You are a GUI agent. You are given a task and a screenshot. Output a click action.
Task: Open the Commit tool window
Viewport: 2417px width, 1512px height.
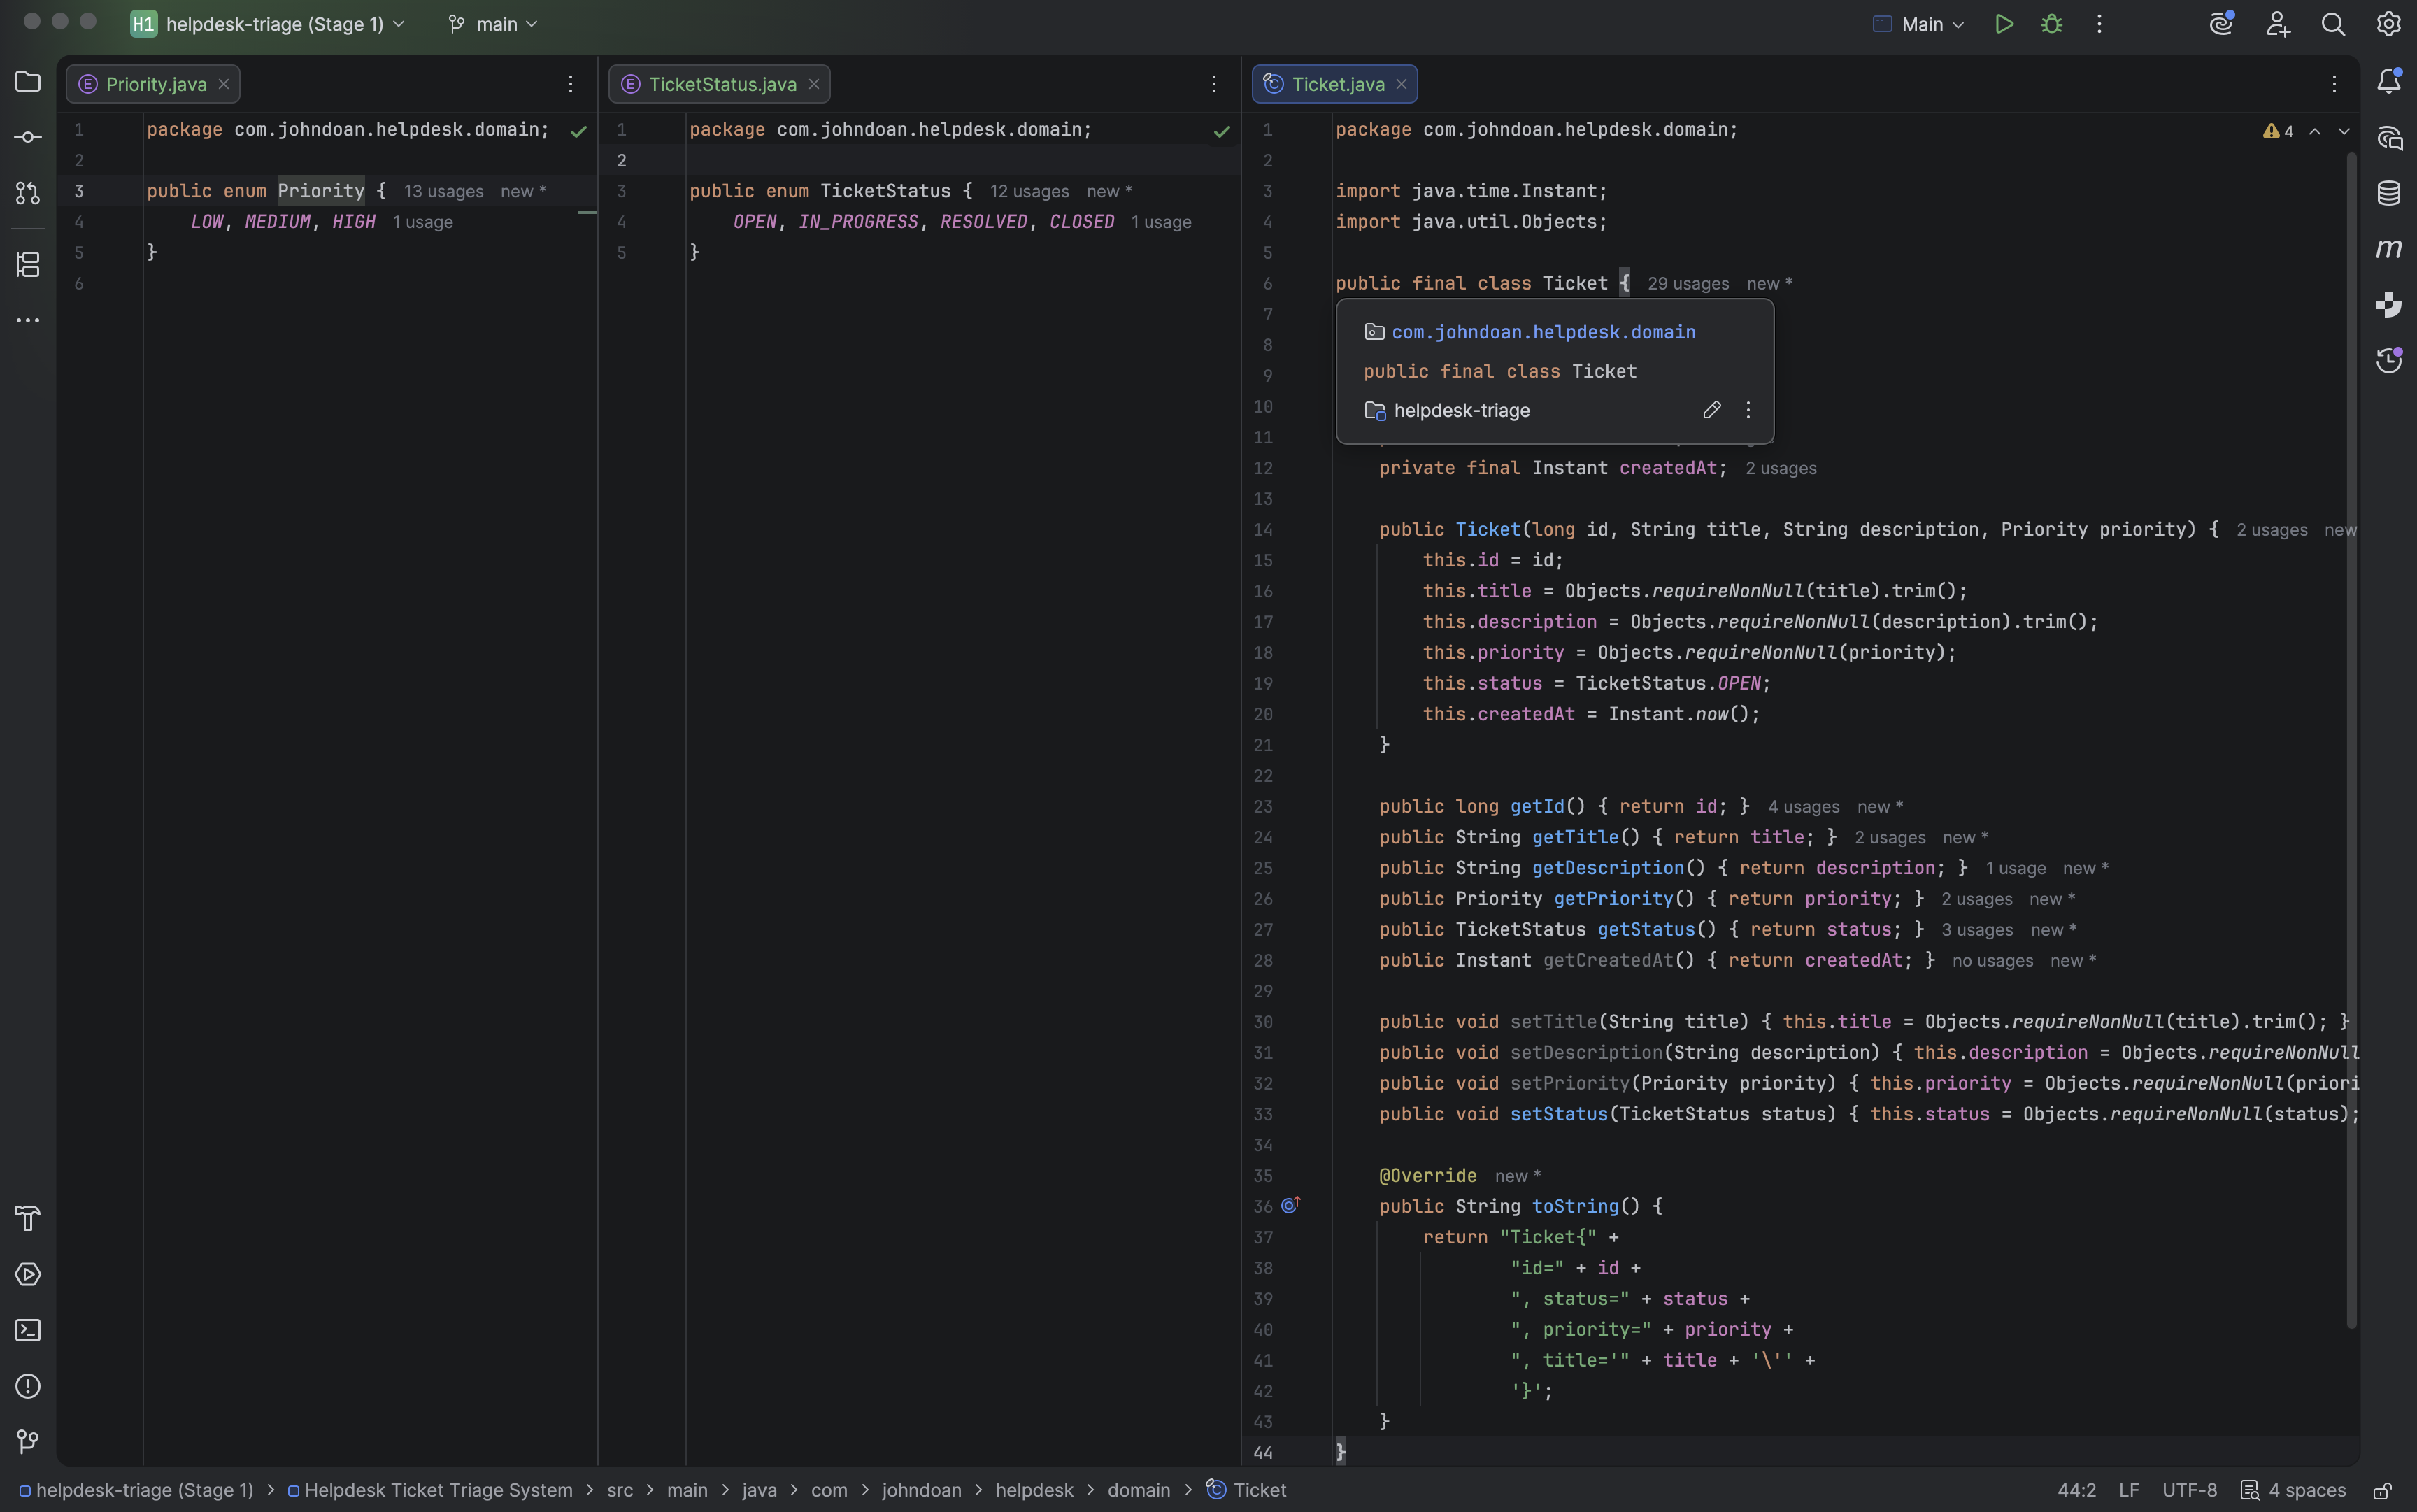coord(27,137)
